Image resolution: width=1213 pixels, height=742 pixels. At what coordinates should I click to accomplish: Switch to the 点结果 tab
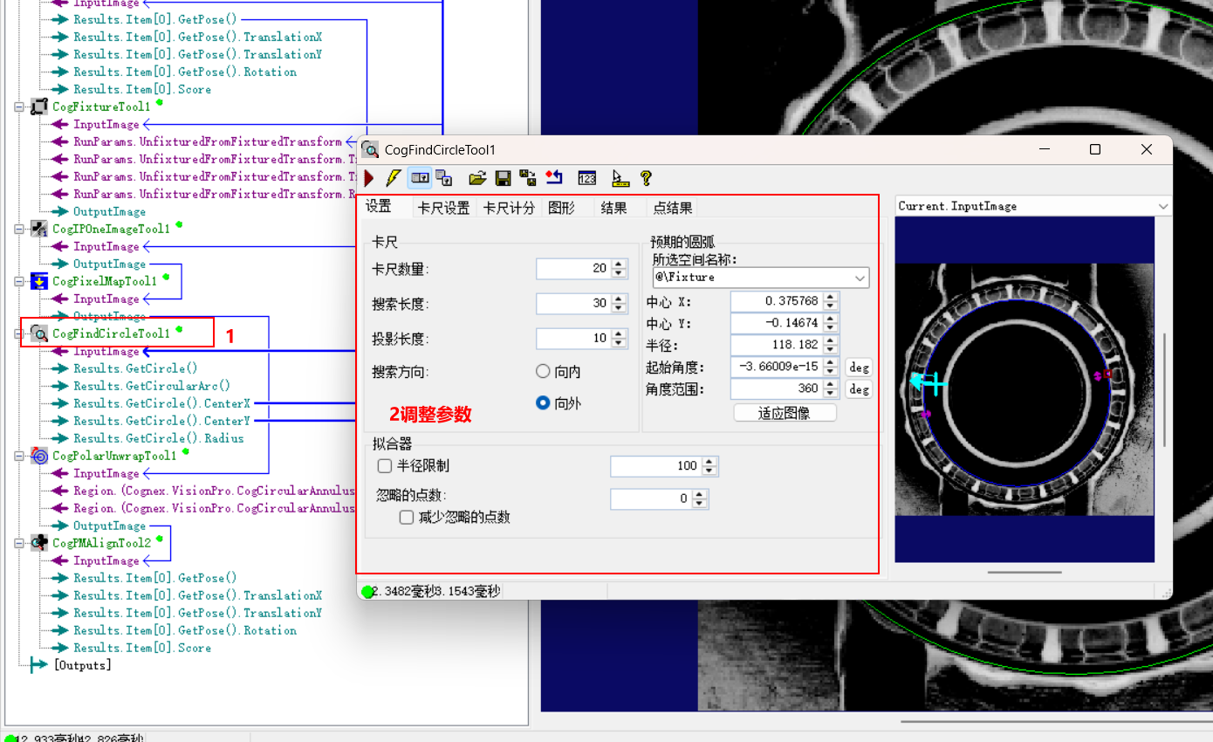coord(673,208)
